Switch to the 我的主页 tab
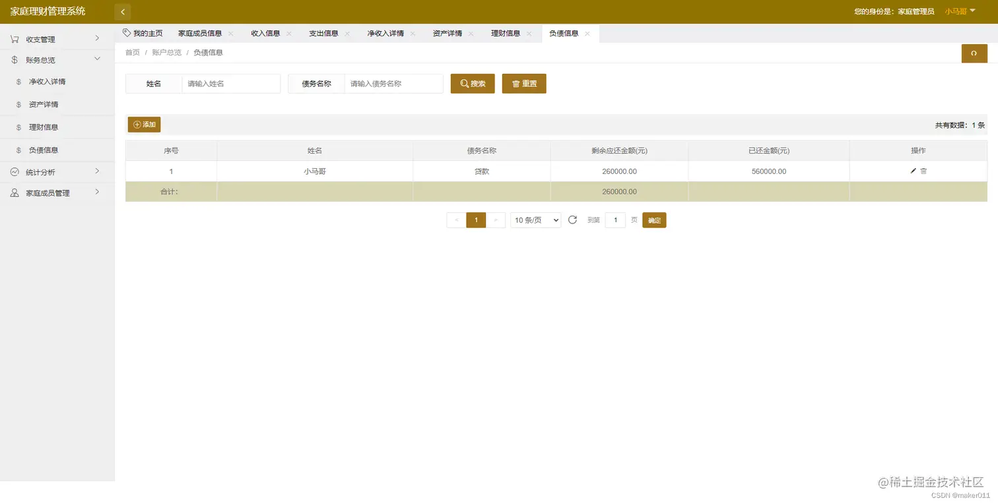This screenshot has width=998, height=503. 143,33
